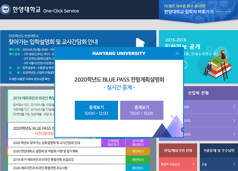Image resolution: width=238 pixels, height=171 pixels.
Task: Expand first chevron row under 신입학 전형
Action: (x=234, y=107)
